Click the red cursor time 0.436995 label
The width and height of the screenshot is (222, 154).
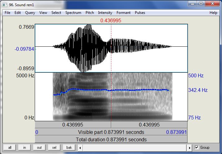tap(111, 21)
